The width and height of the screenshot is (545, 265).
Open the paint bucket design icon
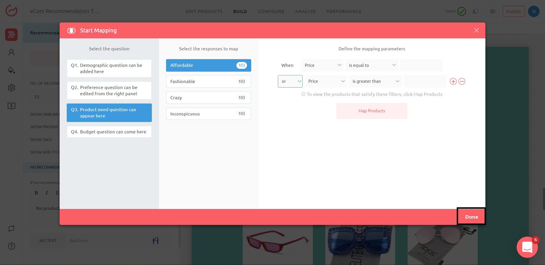[11, 70]
